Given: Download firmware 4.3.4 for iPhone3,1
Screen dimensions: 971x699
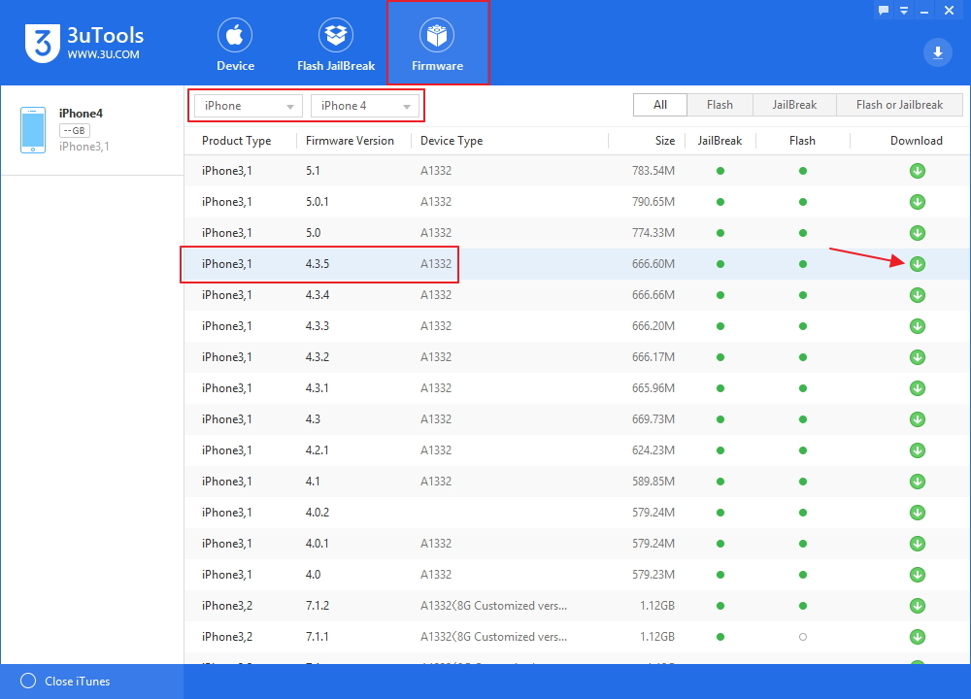Looking at the screenshot, I should coord(918,295).
